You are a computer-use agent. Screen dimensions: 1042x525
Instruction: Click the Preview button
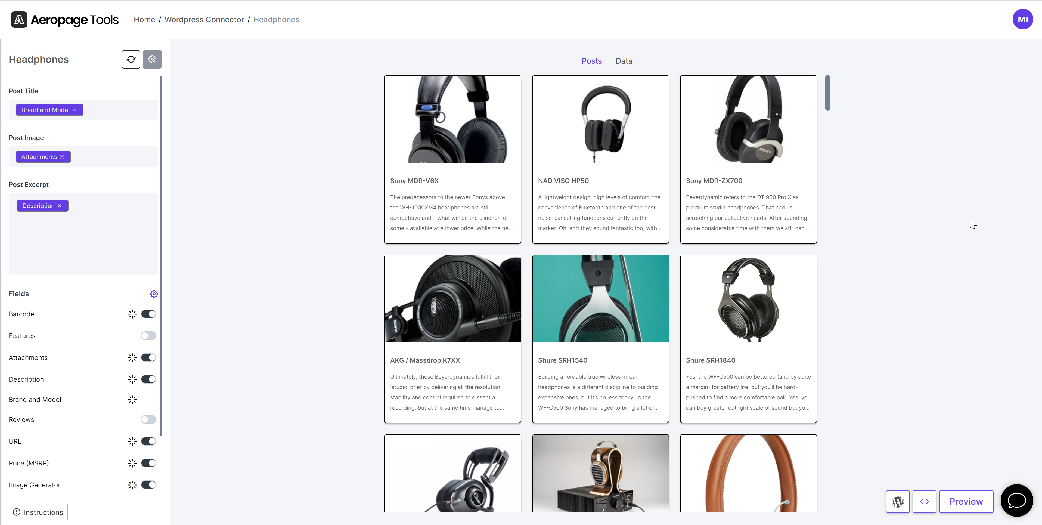[966, 502]
